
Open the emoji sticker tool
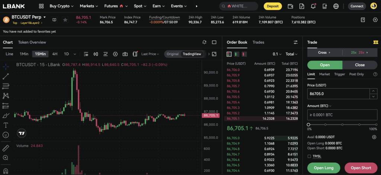(x=6, y=135)
